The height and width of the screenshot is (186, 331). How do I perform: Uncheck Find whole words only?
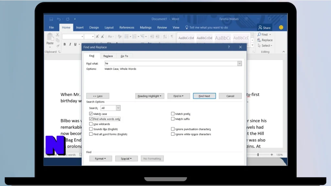click(91, 119)
